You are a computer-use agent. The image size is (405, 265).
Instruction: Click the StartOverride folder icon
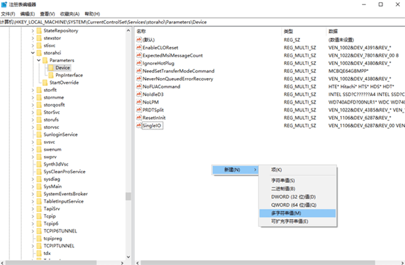click(45, 82)
